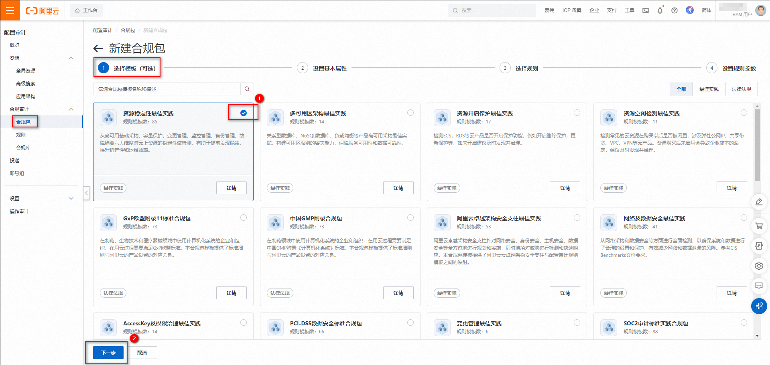
Task: Click the 资源稳定性最佳实践 template icon
Action: click(108, 117)
